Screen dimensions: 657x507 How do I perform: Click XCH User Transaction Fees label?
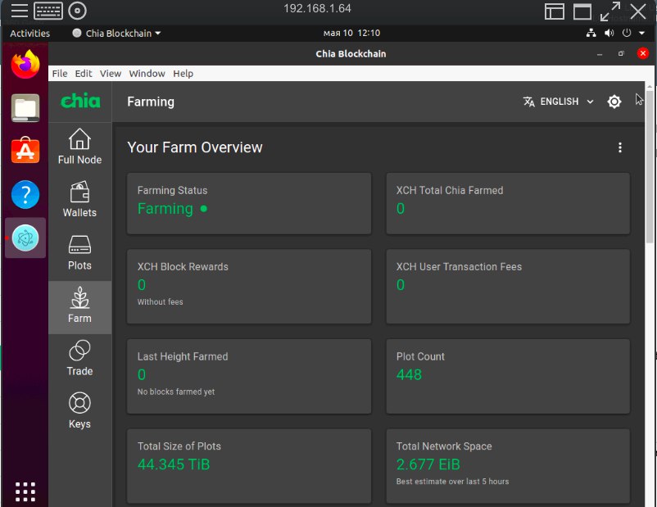459,267
